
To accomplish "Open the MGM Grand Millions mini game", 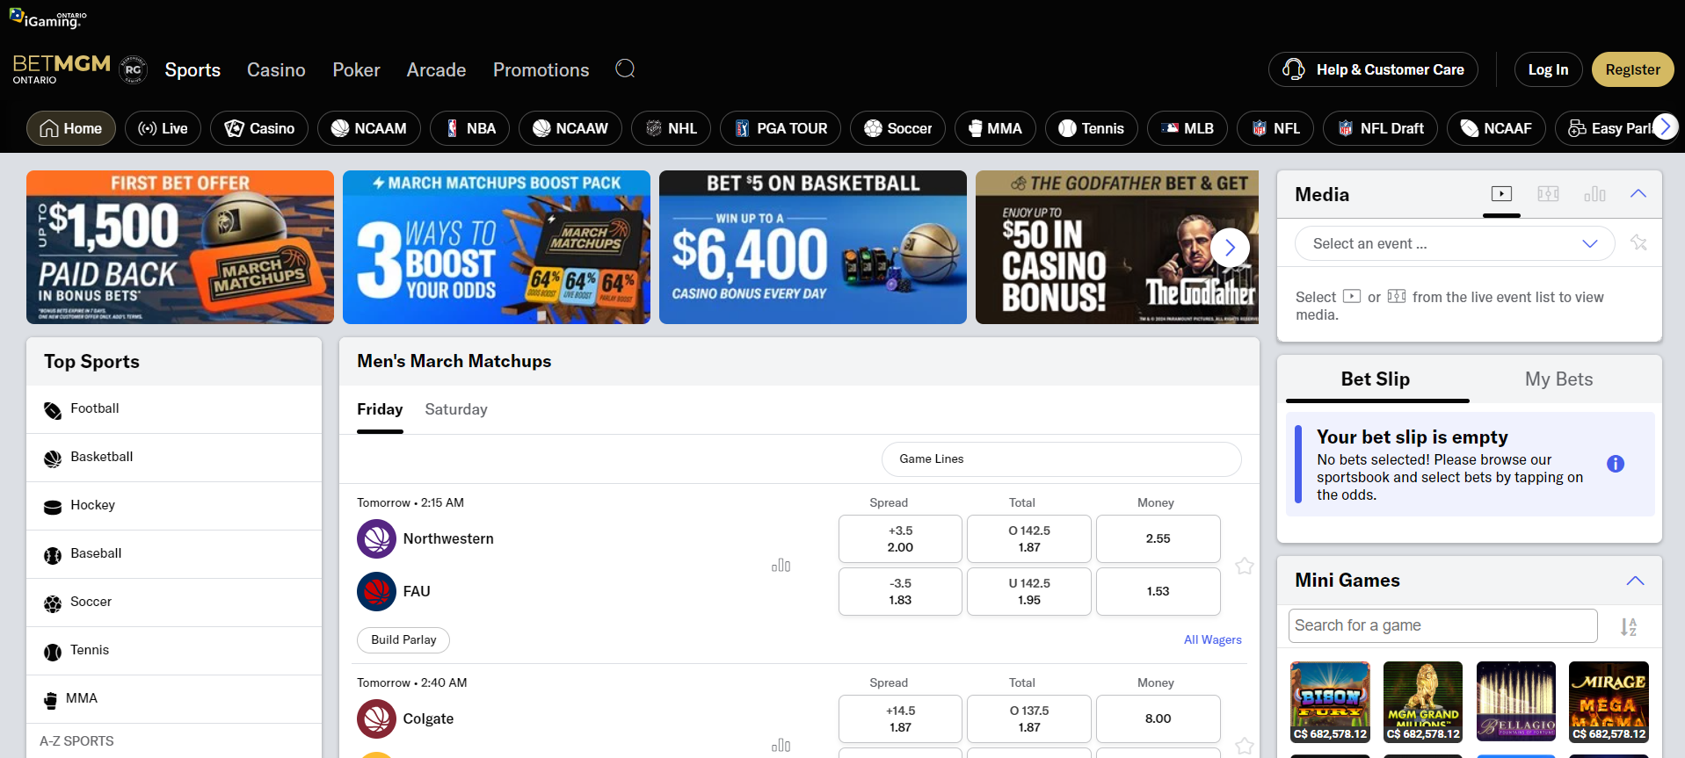I will (x=1423, y=702).
